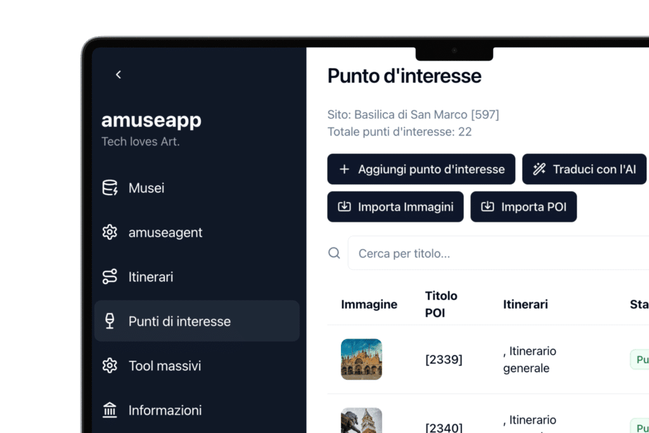Click the amuseagent gear icon
649x433 pixels.
tap(110, 232)
